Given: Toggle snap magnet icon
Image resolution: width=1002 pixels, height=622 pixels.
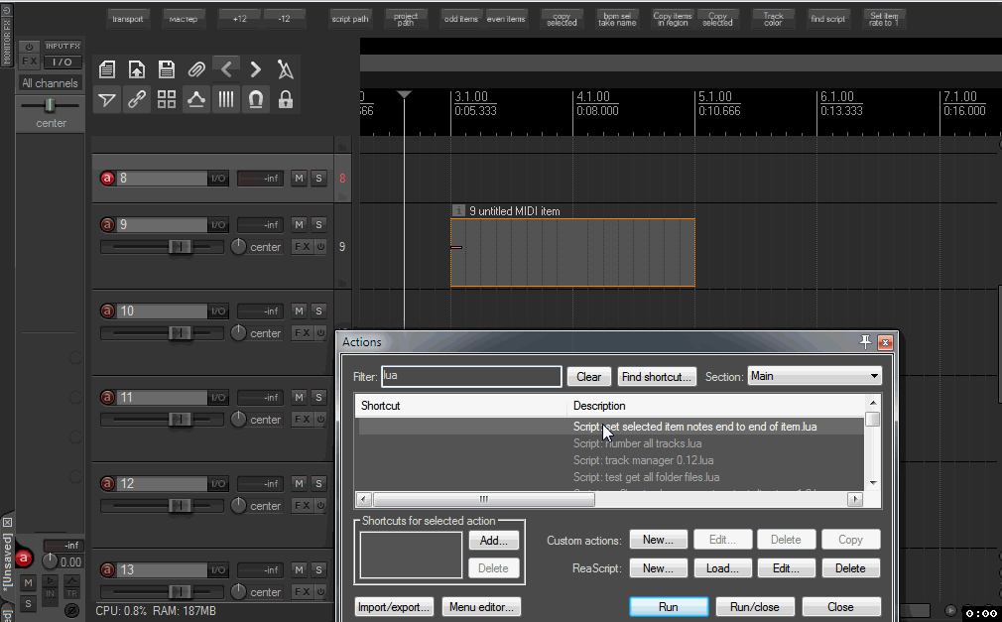Looking at the screenshot, I should (x=256, y=100).
